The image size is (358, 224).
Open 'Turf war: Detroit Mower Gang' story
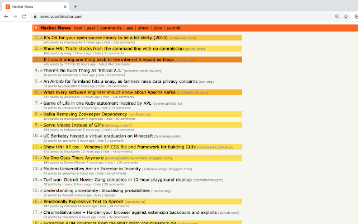(x=117, y=180)
